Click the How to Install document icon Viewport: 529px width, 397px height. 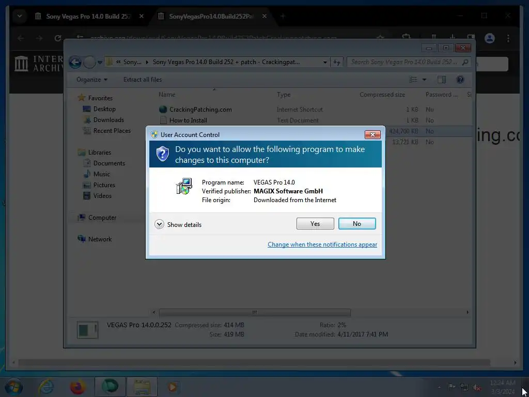(163, 120)
